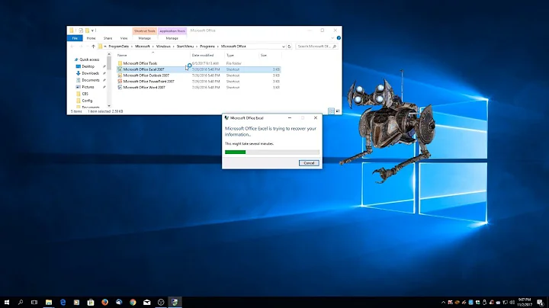Click Programs in the address path
Viewport: 549px width, 308px height.
click(207, 47)
